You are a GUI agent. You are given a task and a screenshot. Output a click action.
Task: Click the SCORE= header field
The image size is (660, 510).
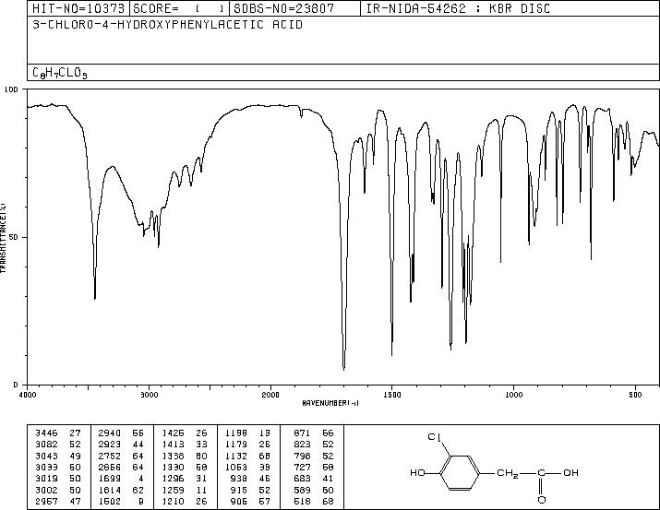(x=179, y=8)
